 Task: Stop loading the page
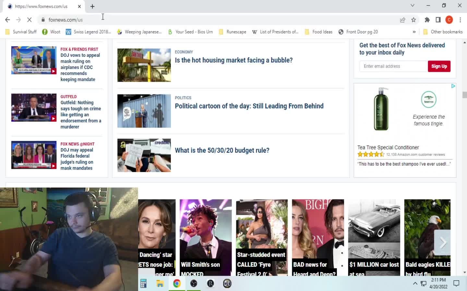tap(29, 20)
